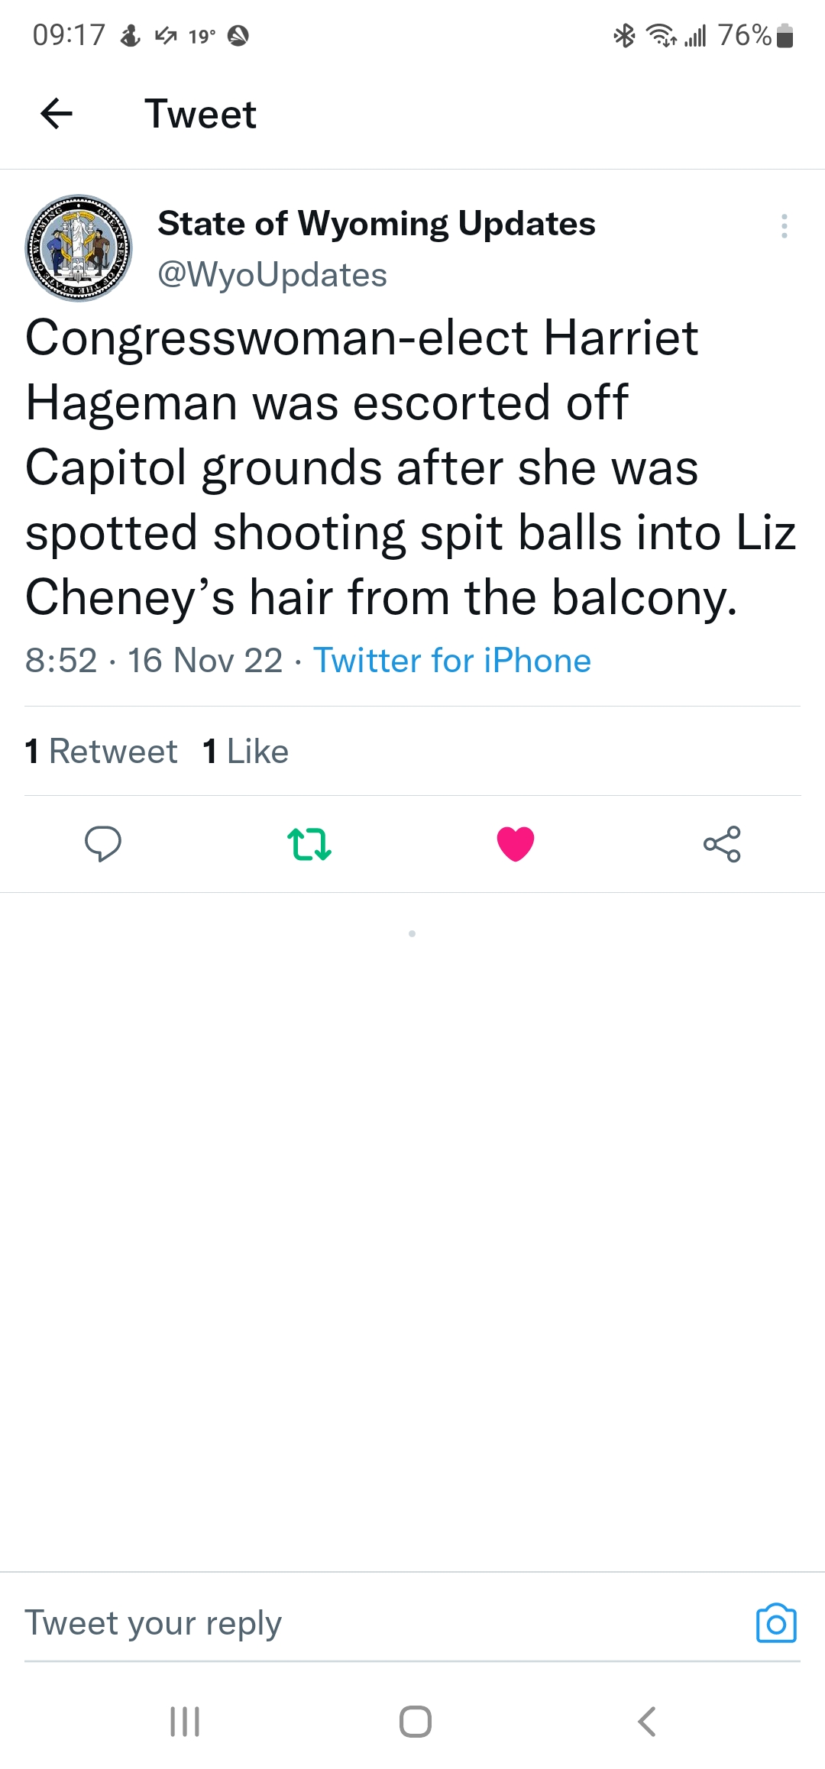Tap the tweet timestamp 8:52 · 16 Nov 22
Viewport: 825px width, 1769px height.
point(154,661)
